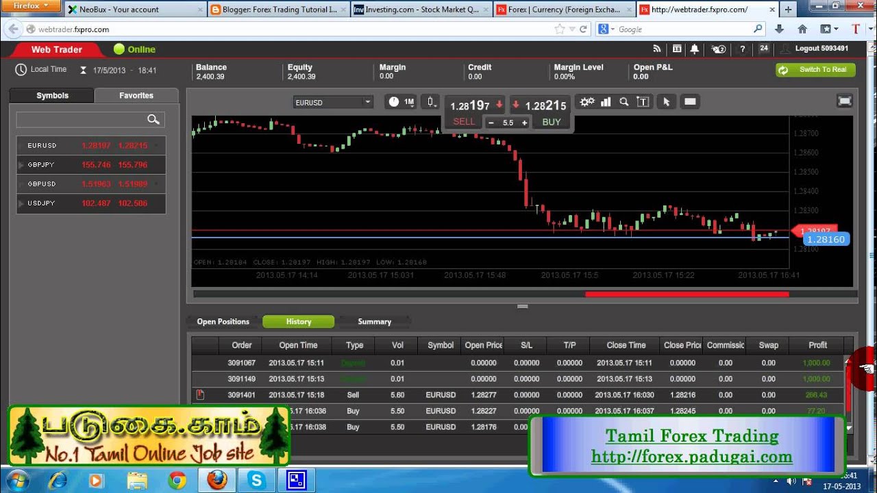Expand the USDJPY row arrow
The width and height of the screenshot is (877, 493).
point(21,203)
